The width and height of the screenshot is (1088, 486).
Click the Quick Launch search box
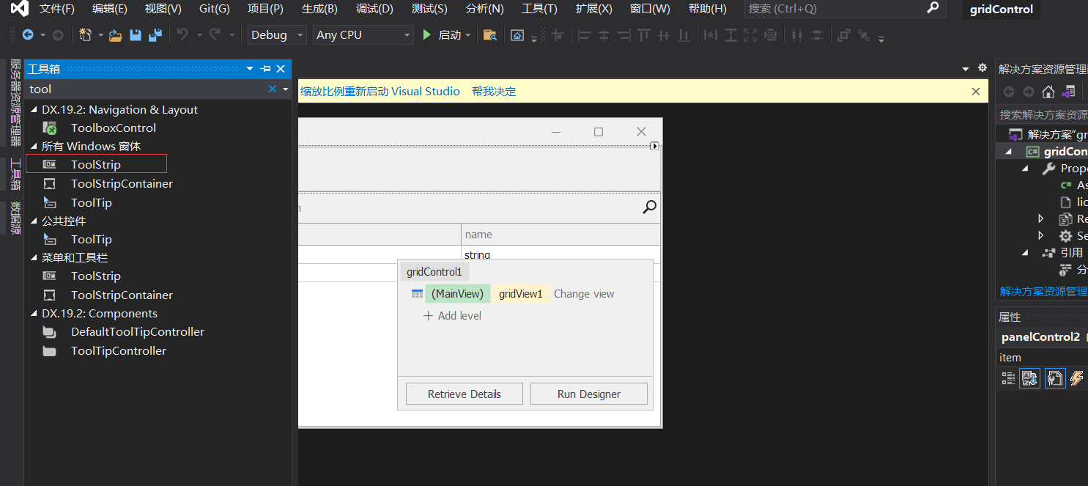844,8
